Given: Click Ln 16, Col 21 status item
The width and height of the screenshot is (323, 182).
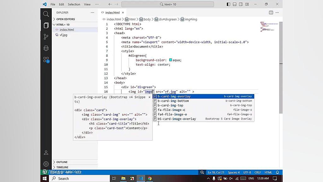Looking at the screenshot, I should (216, 172).
